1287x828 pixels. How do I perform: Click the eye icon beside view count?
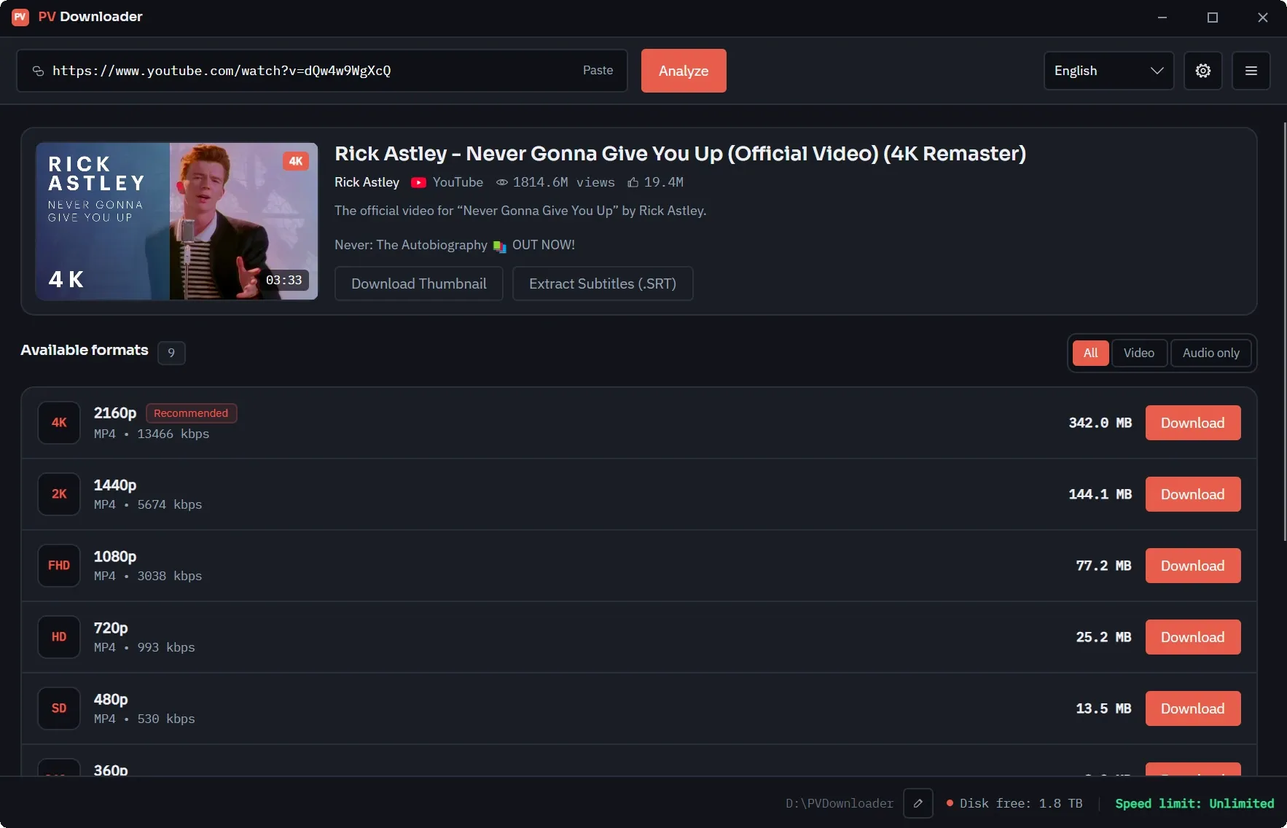tap(501, 182)
